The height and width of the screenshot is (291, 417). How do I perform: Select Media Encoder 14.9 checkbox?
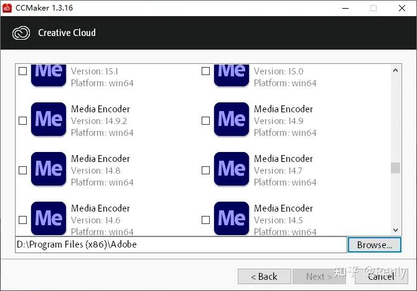[205, 120]
